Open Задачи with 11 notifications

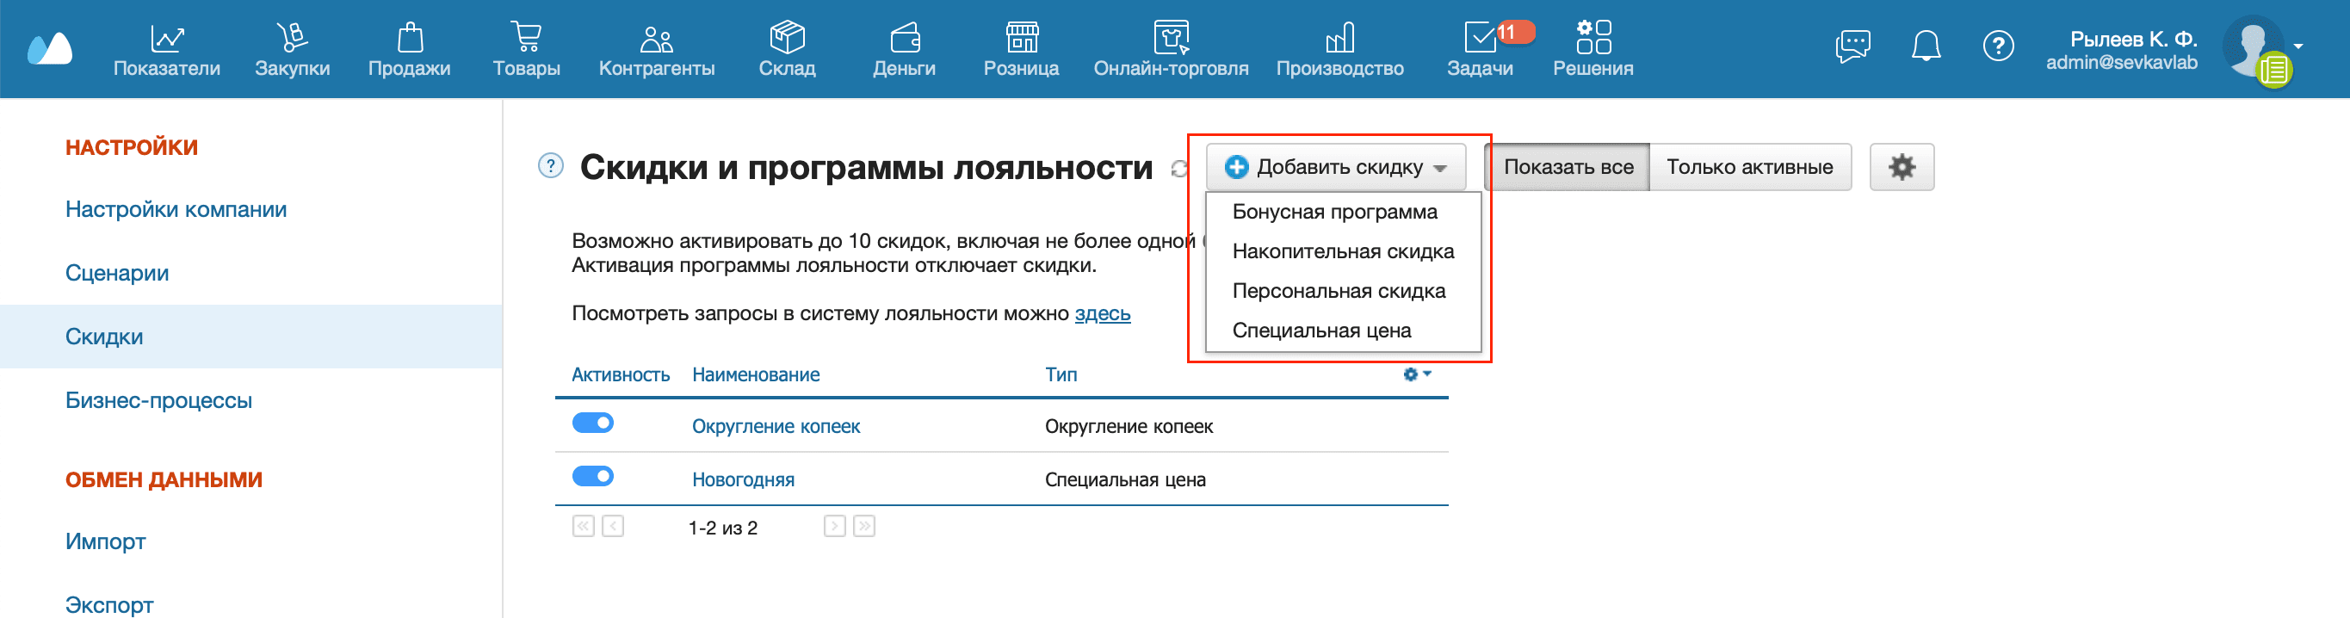point(1480,49)
